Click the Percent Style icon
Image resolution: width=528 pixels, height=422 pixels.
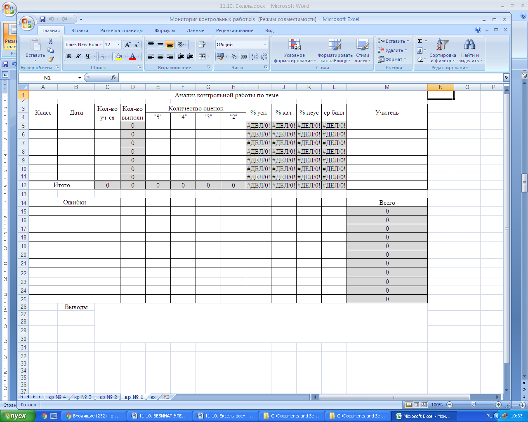234,56
